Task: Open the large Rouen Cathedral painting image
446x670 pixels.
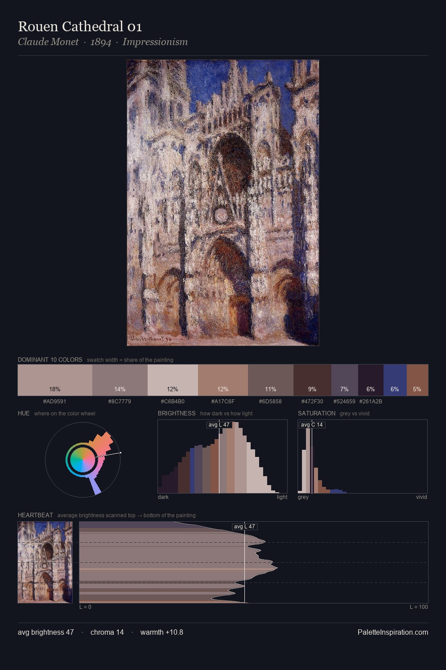Action: (x=223, y=203)
